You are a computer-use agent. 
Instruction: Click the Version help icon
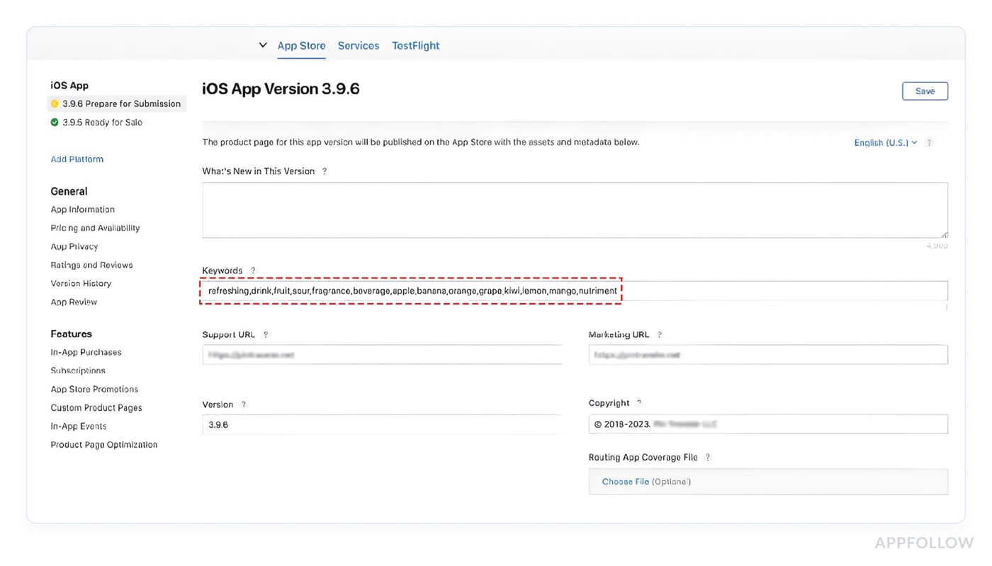243,404
